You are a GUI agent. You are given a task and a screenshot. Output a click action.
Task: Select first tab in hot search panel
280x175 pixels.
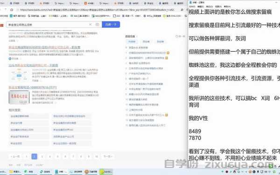pos(132,42)
